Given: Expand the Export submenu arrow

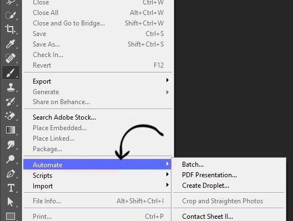Looking at the screenshot, I should point(167,80).
